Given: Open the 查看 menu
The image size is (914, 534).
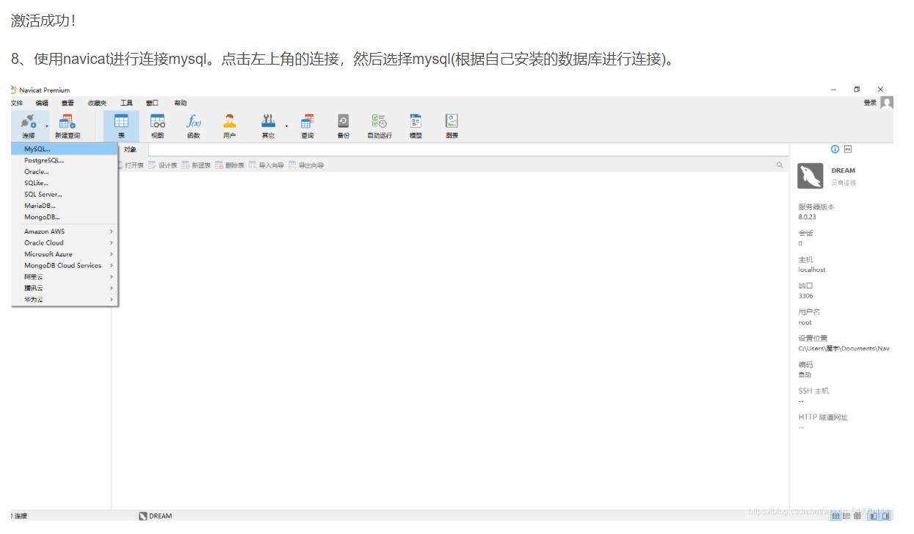Looking at the screenshot, I should point(68,103).
